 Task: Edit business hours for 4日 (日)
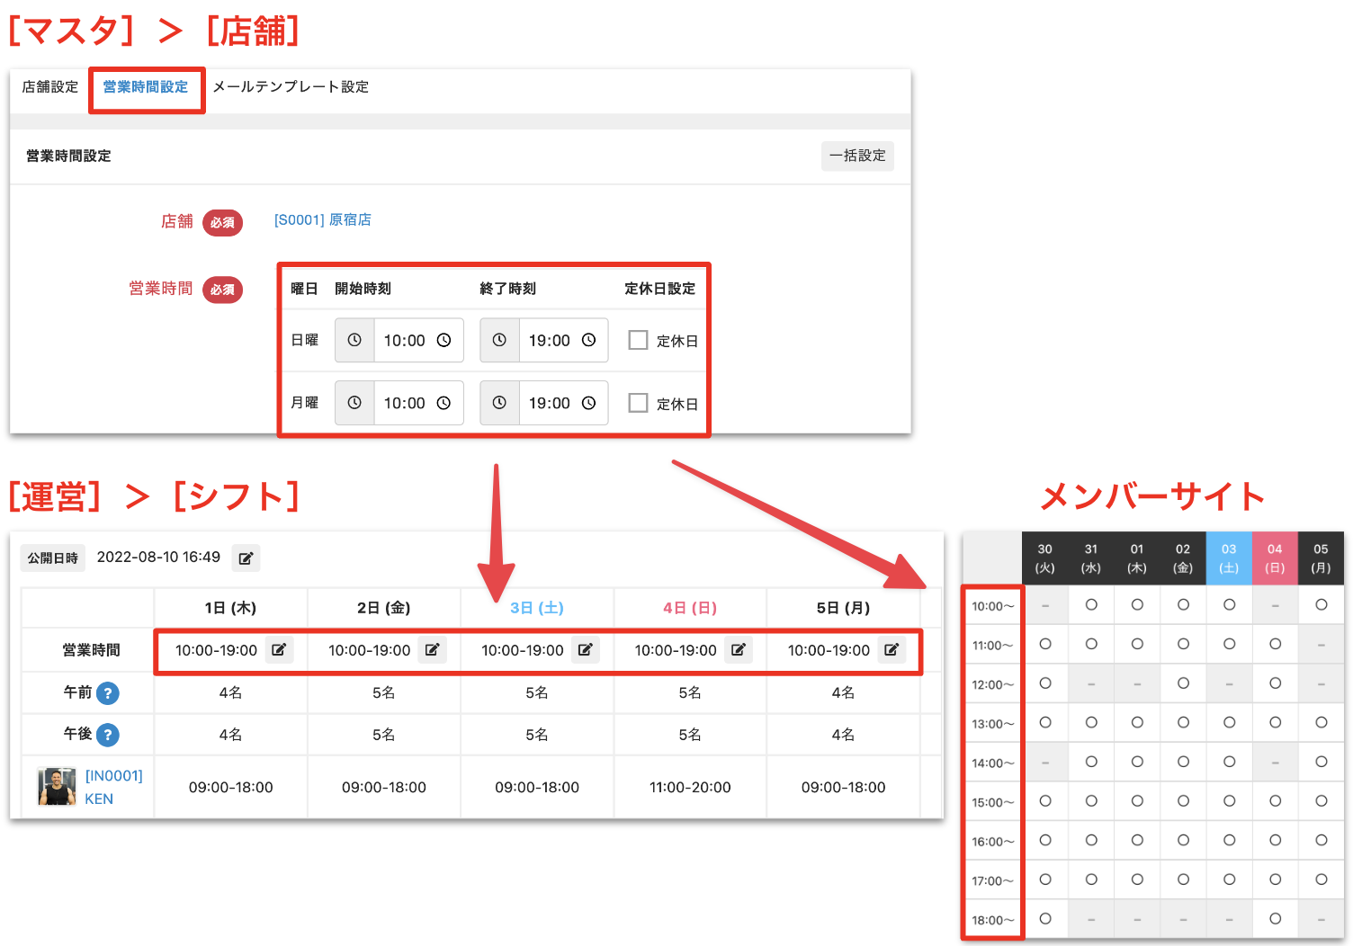pos(739,650)
